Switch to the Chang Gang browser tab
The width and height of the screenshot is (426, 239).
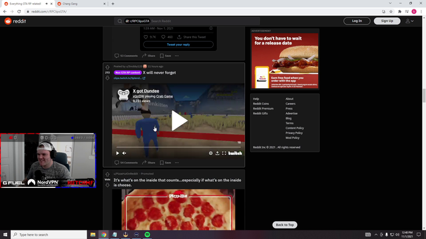coord(81,4)
